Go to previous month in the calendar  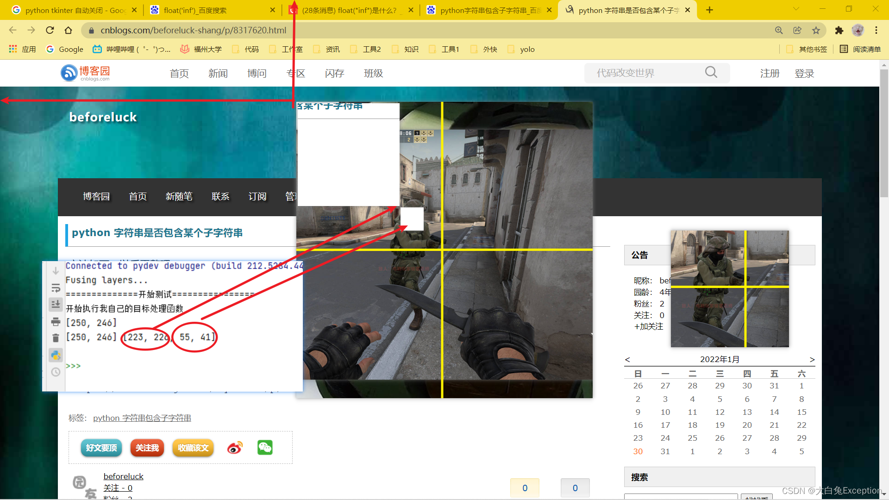[627, 360]
